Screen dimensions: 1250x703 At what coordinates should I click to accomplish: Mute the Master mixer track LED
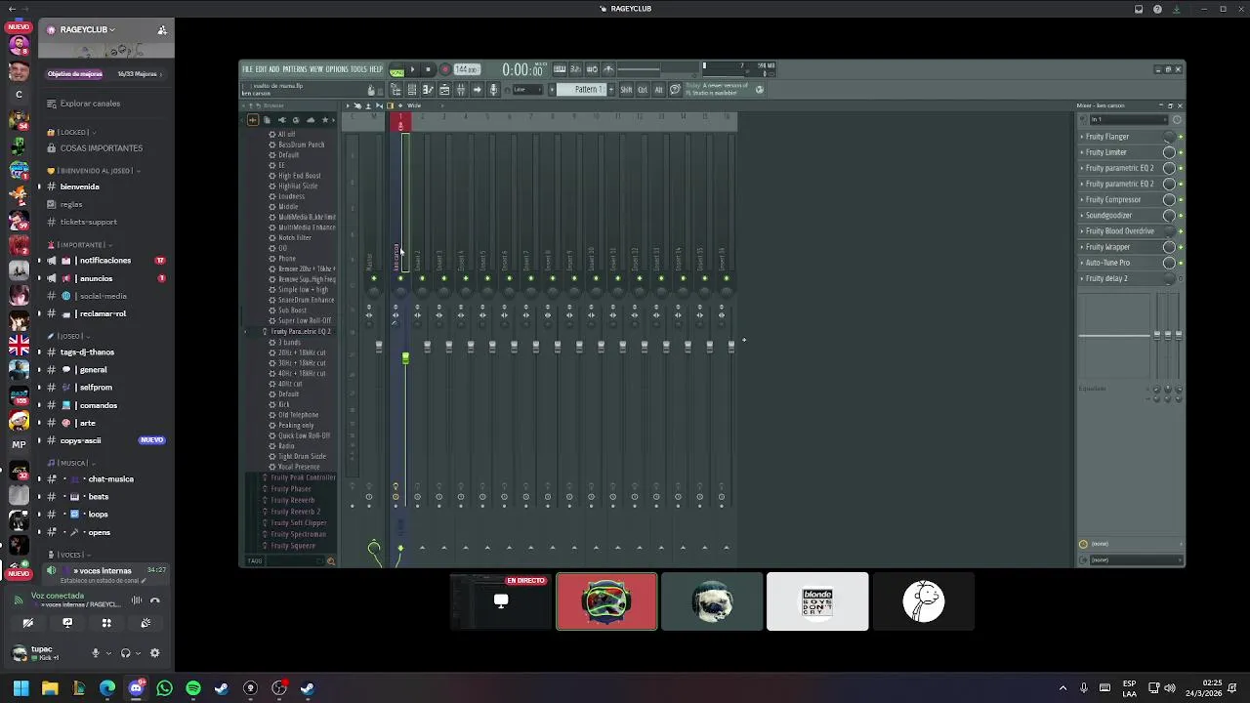(x=373, y=278)
